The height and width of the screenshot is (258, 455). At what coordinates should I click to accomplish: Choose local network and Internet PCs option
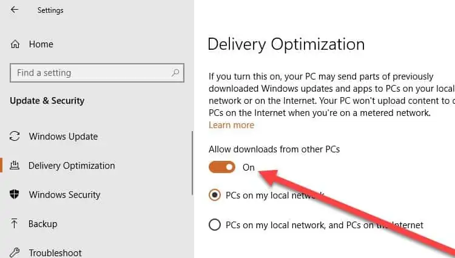[214, 225]
